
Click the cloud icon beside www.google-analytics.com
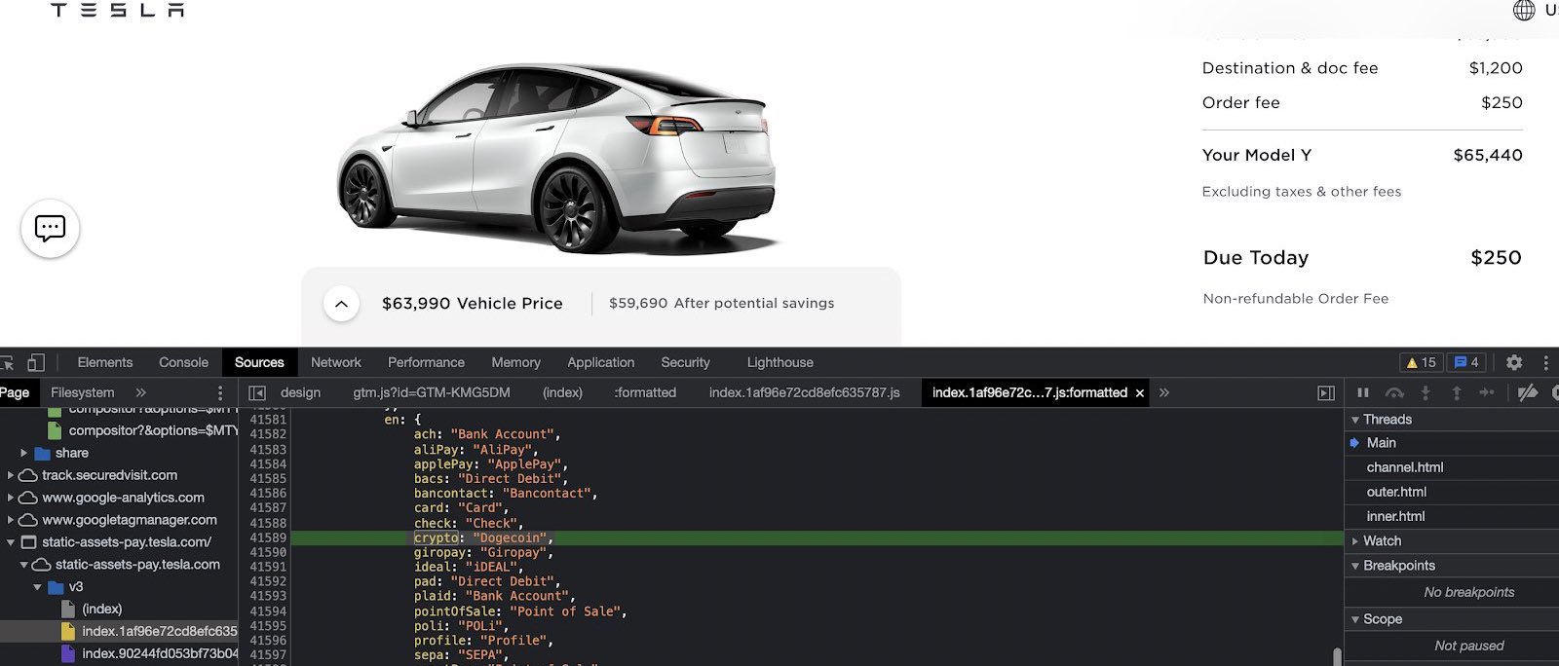point(28,498)
